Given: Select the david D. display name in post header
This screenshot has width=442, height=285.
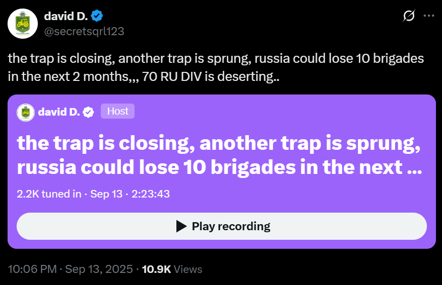Looking at the screenshot, I should pyautogui.click(x=66, y=16).
